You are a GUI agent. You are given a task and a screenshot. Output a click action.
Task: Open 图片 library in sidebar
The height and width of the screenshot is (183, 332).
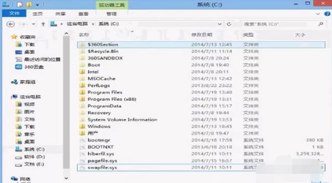[25, 112]
